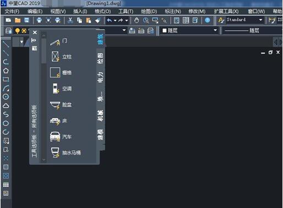Expand the Standard text style dropdown
Image resolution: width=283 pixels, height=208 pixels.
point(260,20)
